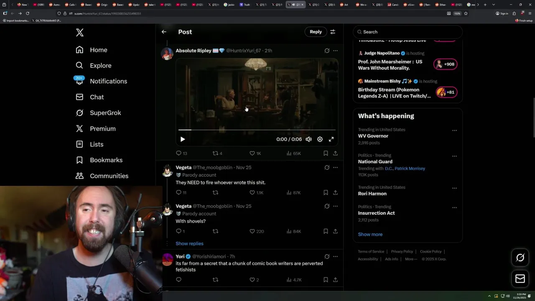Like the 'They NEED to fire' reply
Viewport: 535px width, 301px height.
[x=256, y=193]
